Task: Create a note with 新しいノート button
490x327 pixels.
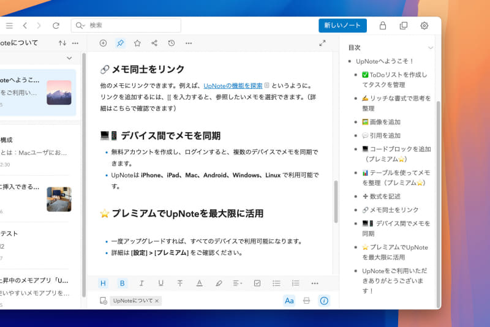Action: (x=342, y=25)
